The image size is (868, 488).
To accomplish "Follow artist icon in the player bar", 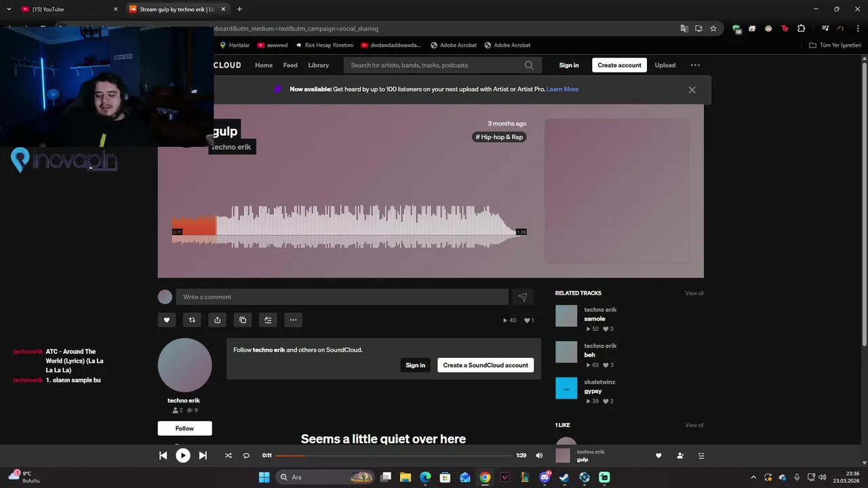I will tap(680, 455).
